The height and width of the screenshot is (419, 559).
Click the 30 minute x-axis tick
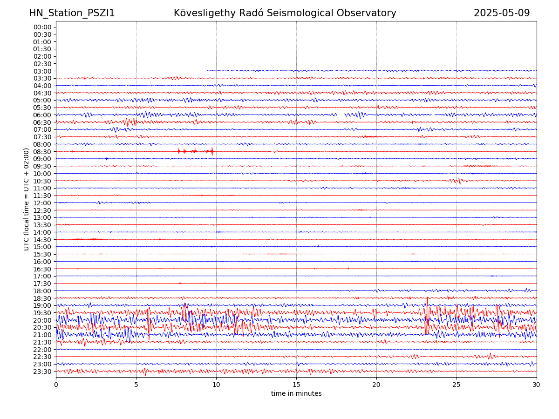click(x=537, y=385)
